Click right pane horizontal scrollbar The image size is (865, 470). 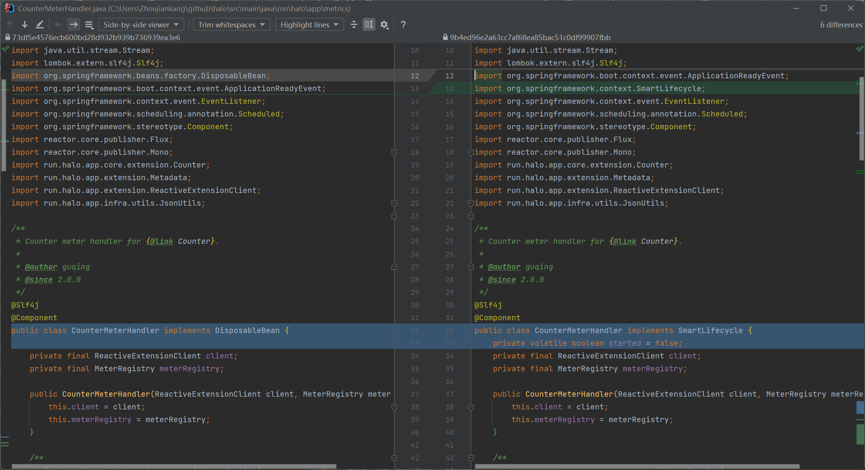tap(637, 467)
